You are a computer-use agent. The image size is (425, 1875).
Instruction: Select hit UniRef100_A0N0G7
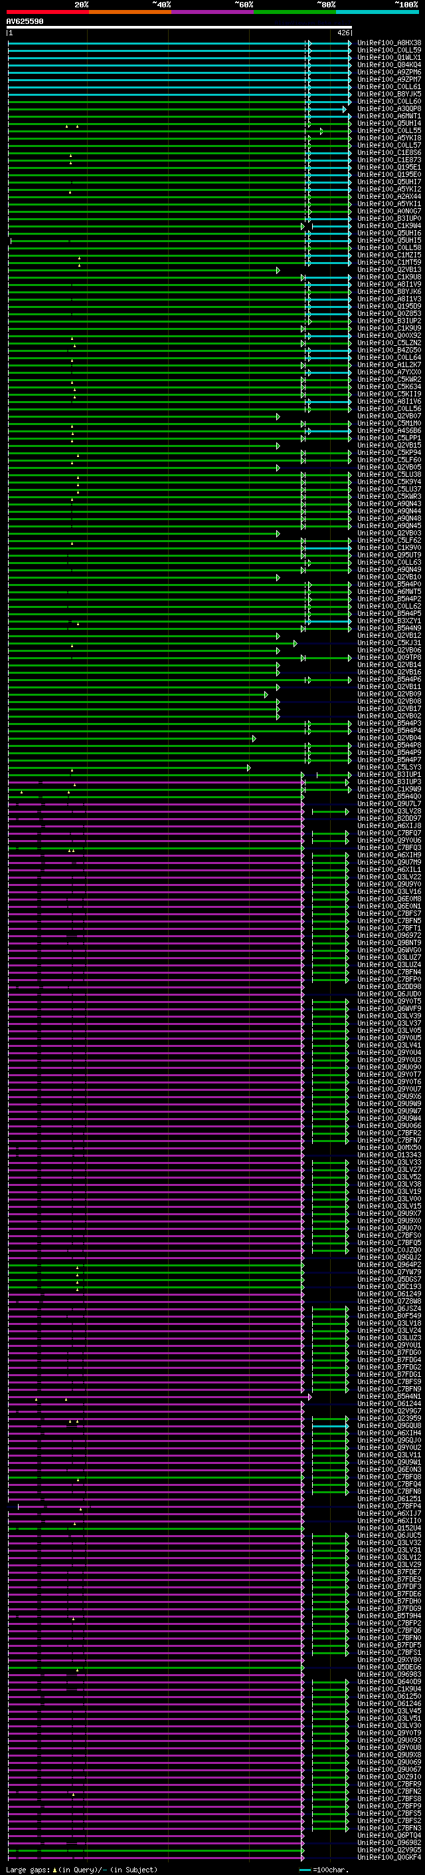(x=389, y=211)
